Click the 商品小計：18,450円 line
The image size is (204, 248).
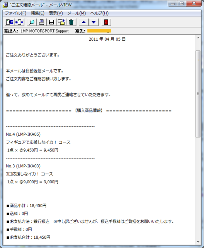26,206
